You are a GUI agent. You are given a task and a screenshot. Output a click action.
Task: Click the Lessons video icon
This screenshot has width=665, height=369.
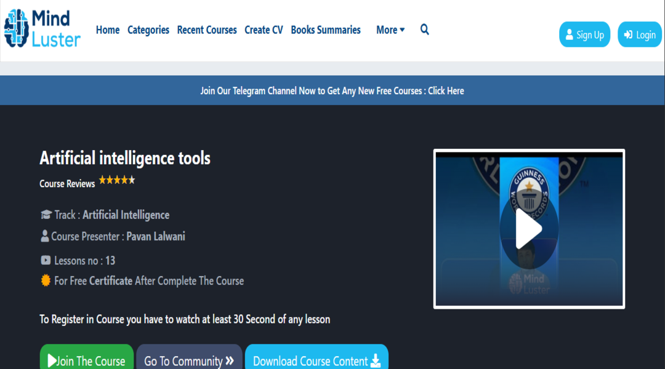point(46,260)
